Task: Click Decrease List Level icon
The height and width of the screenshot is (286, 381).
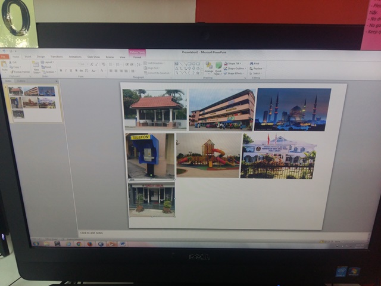Action: tap(127, 64)
